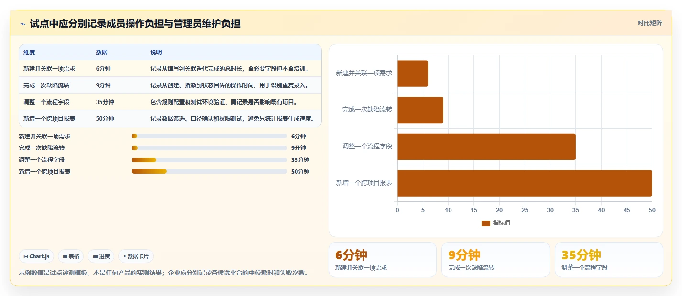Click the 调整一个流程字段 chart axis label
The height and width of the screenshot is (296, 682).
point(367,147)
